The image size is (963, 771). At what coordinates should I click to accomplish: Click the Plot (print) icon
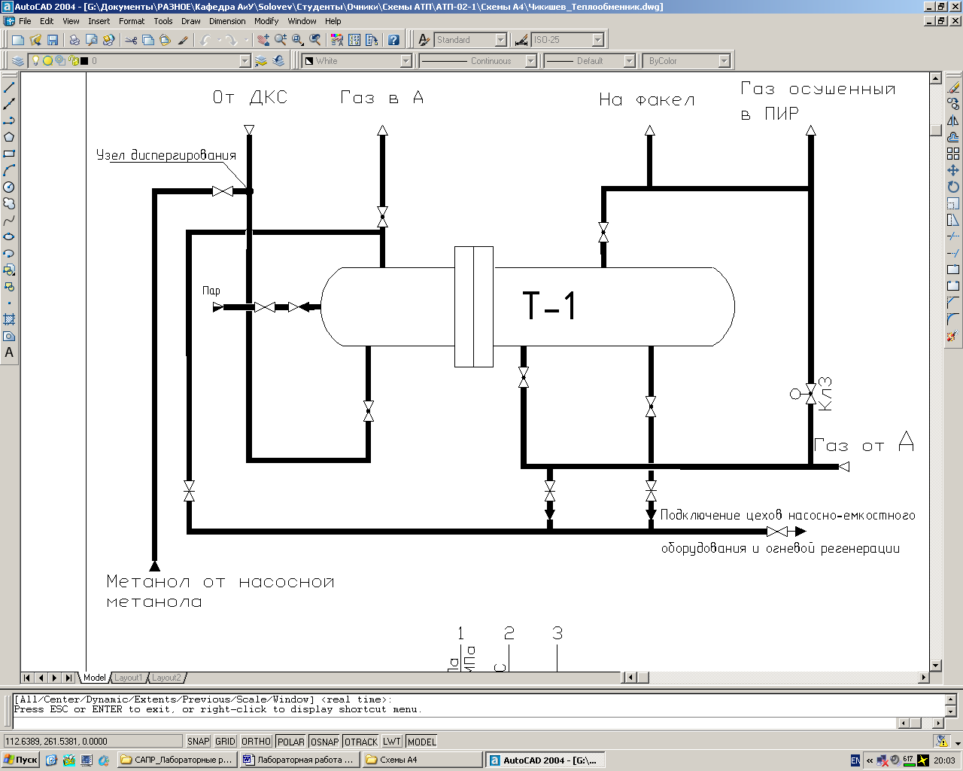pos(74,40)
